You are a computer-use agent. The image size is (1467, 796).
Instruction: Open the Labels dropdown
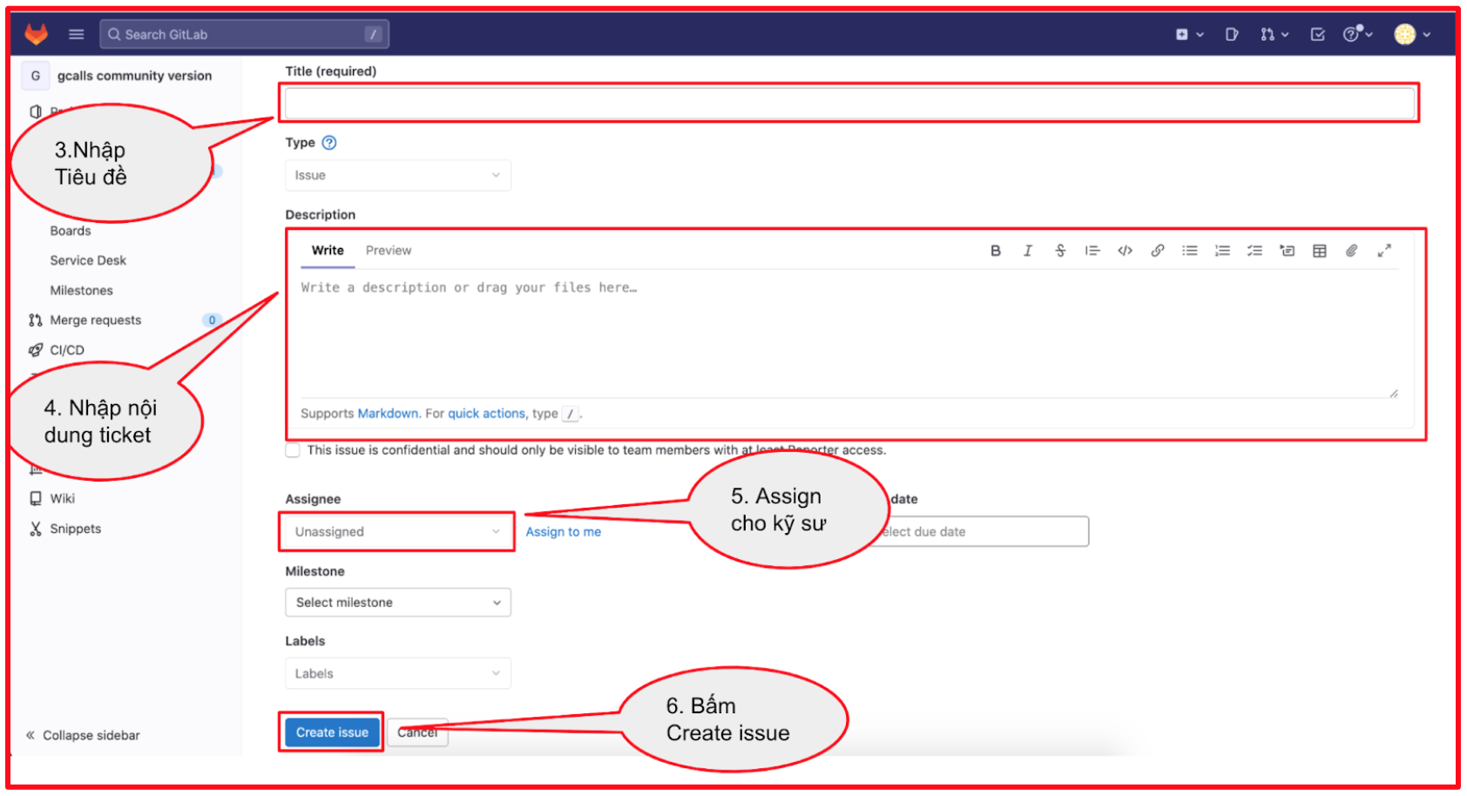pyautogui.click(x=397, y=674)
